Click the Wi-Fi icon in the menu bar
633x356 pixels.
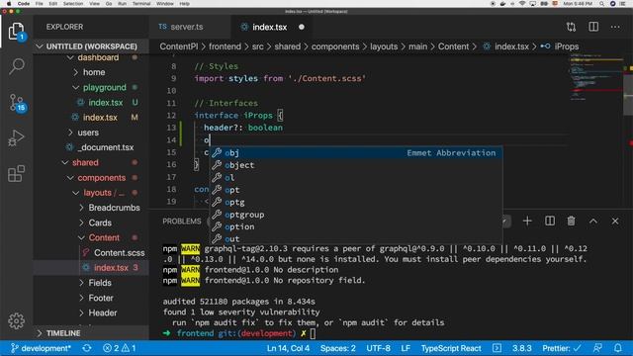(522, 4)
